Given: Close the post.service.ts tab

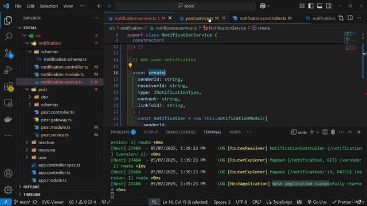Looking at the screenshot, I should click(x=224, y=18).
